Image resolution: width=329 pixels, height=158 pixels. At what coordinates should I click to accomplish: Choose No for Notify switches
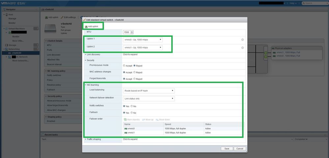(x=131, y=106)
